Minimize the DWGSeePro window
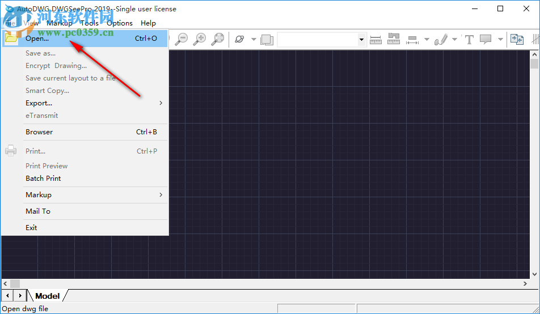 click(x=475, y=9)
